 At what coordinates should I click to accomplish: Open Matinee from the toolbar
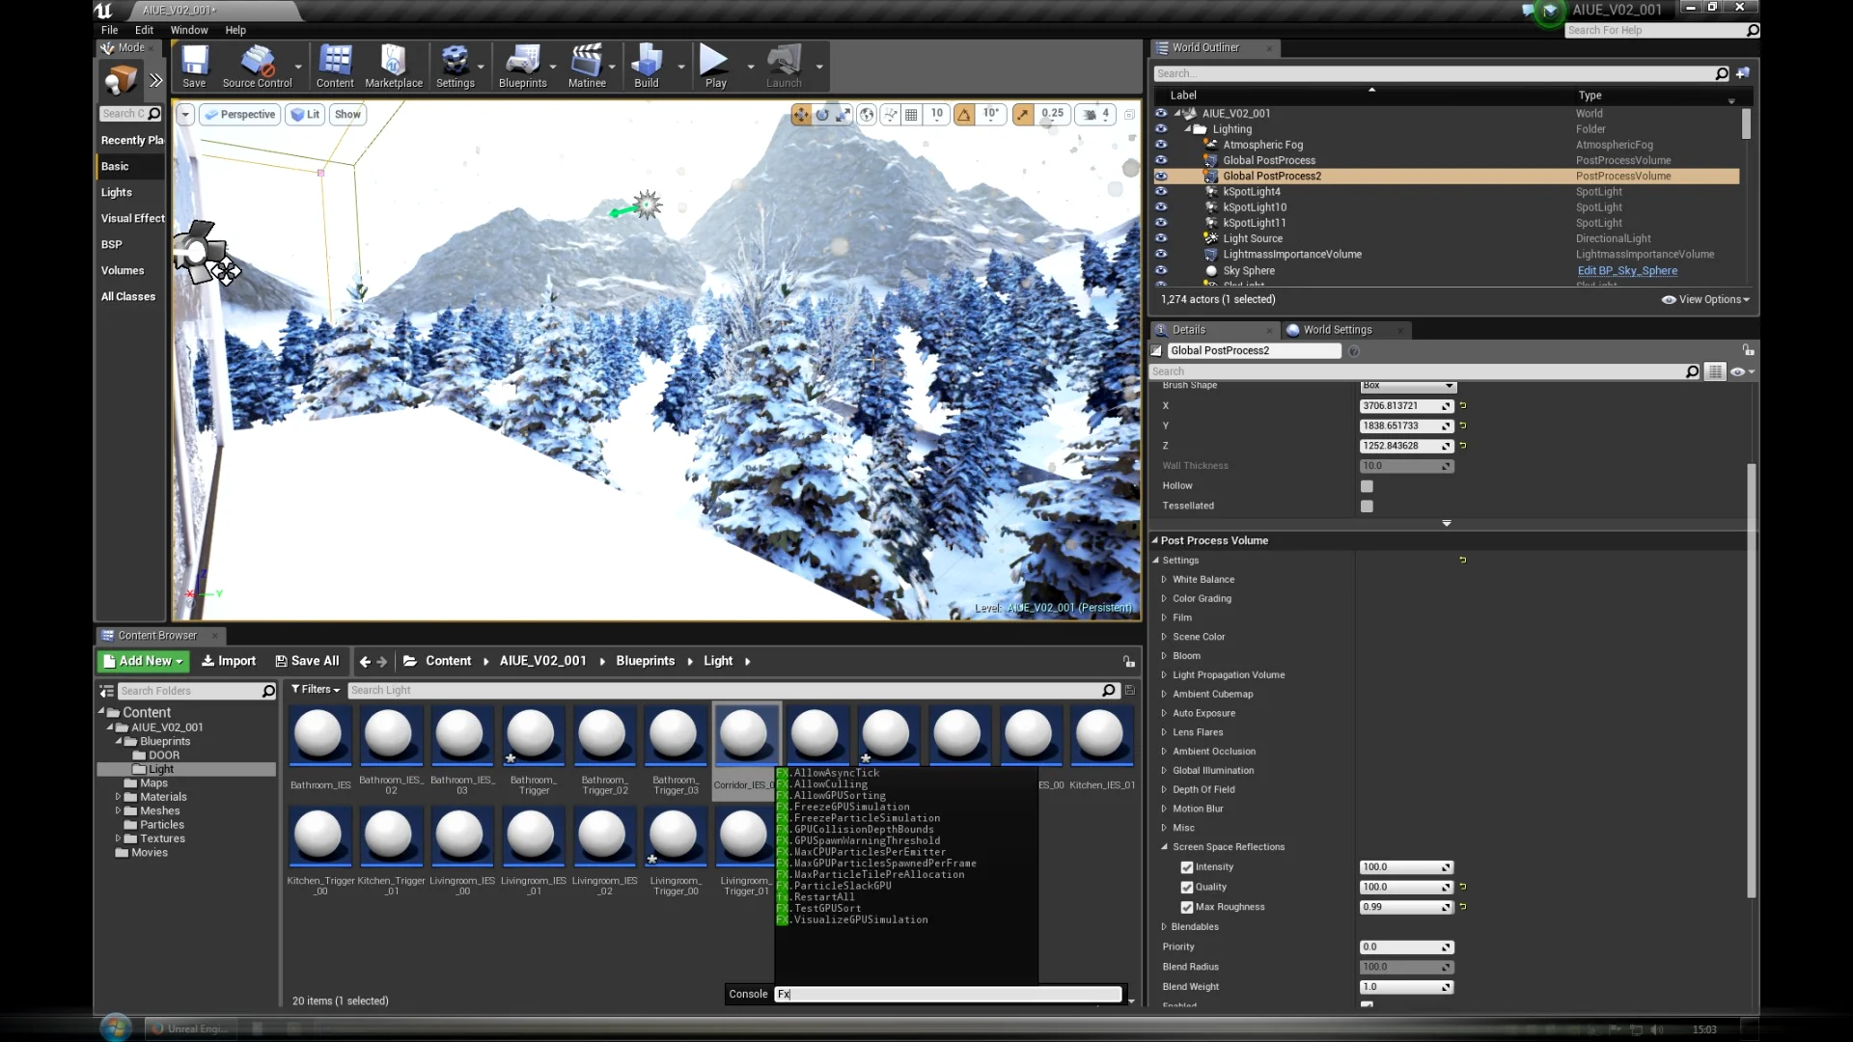[x=587, y=63]
